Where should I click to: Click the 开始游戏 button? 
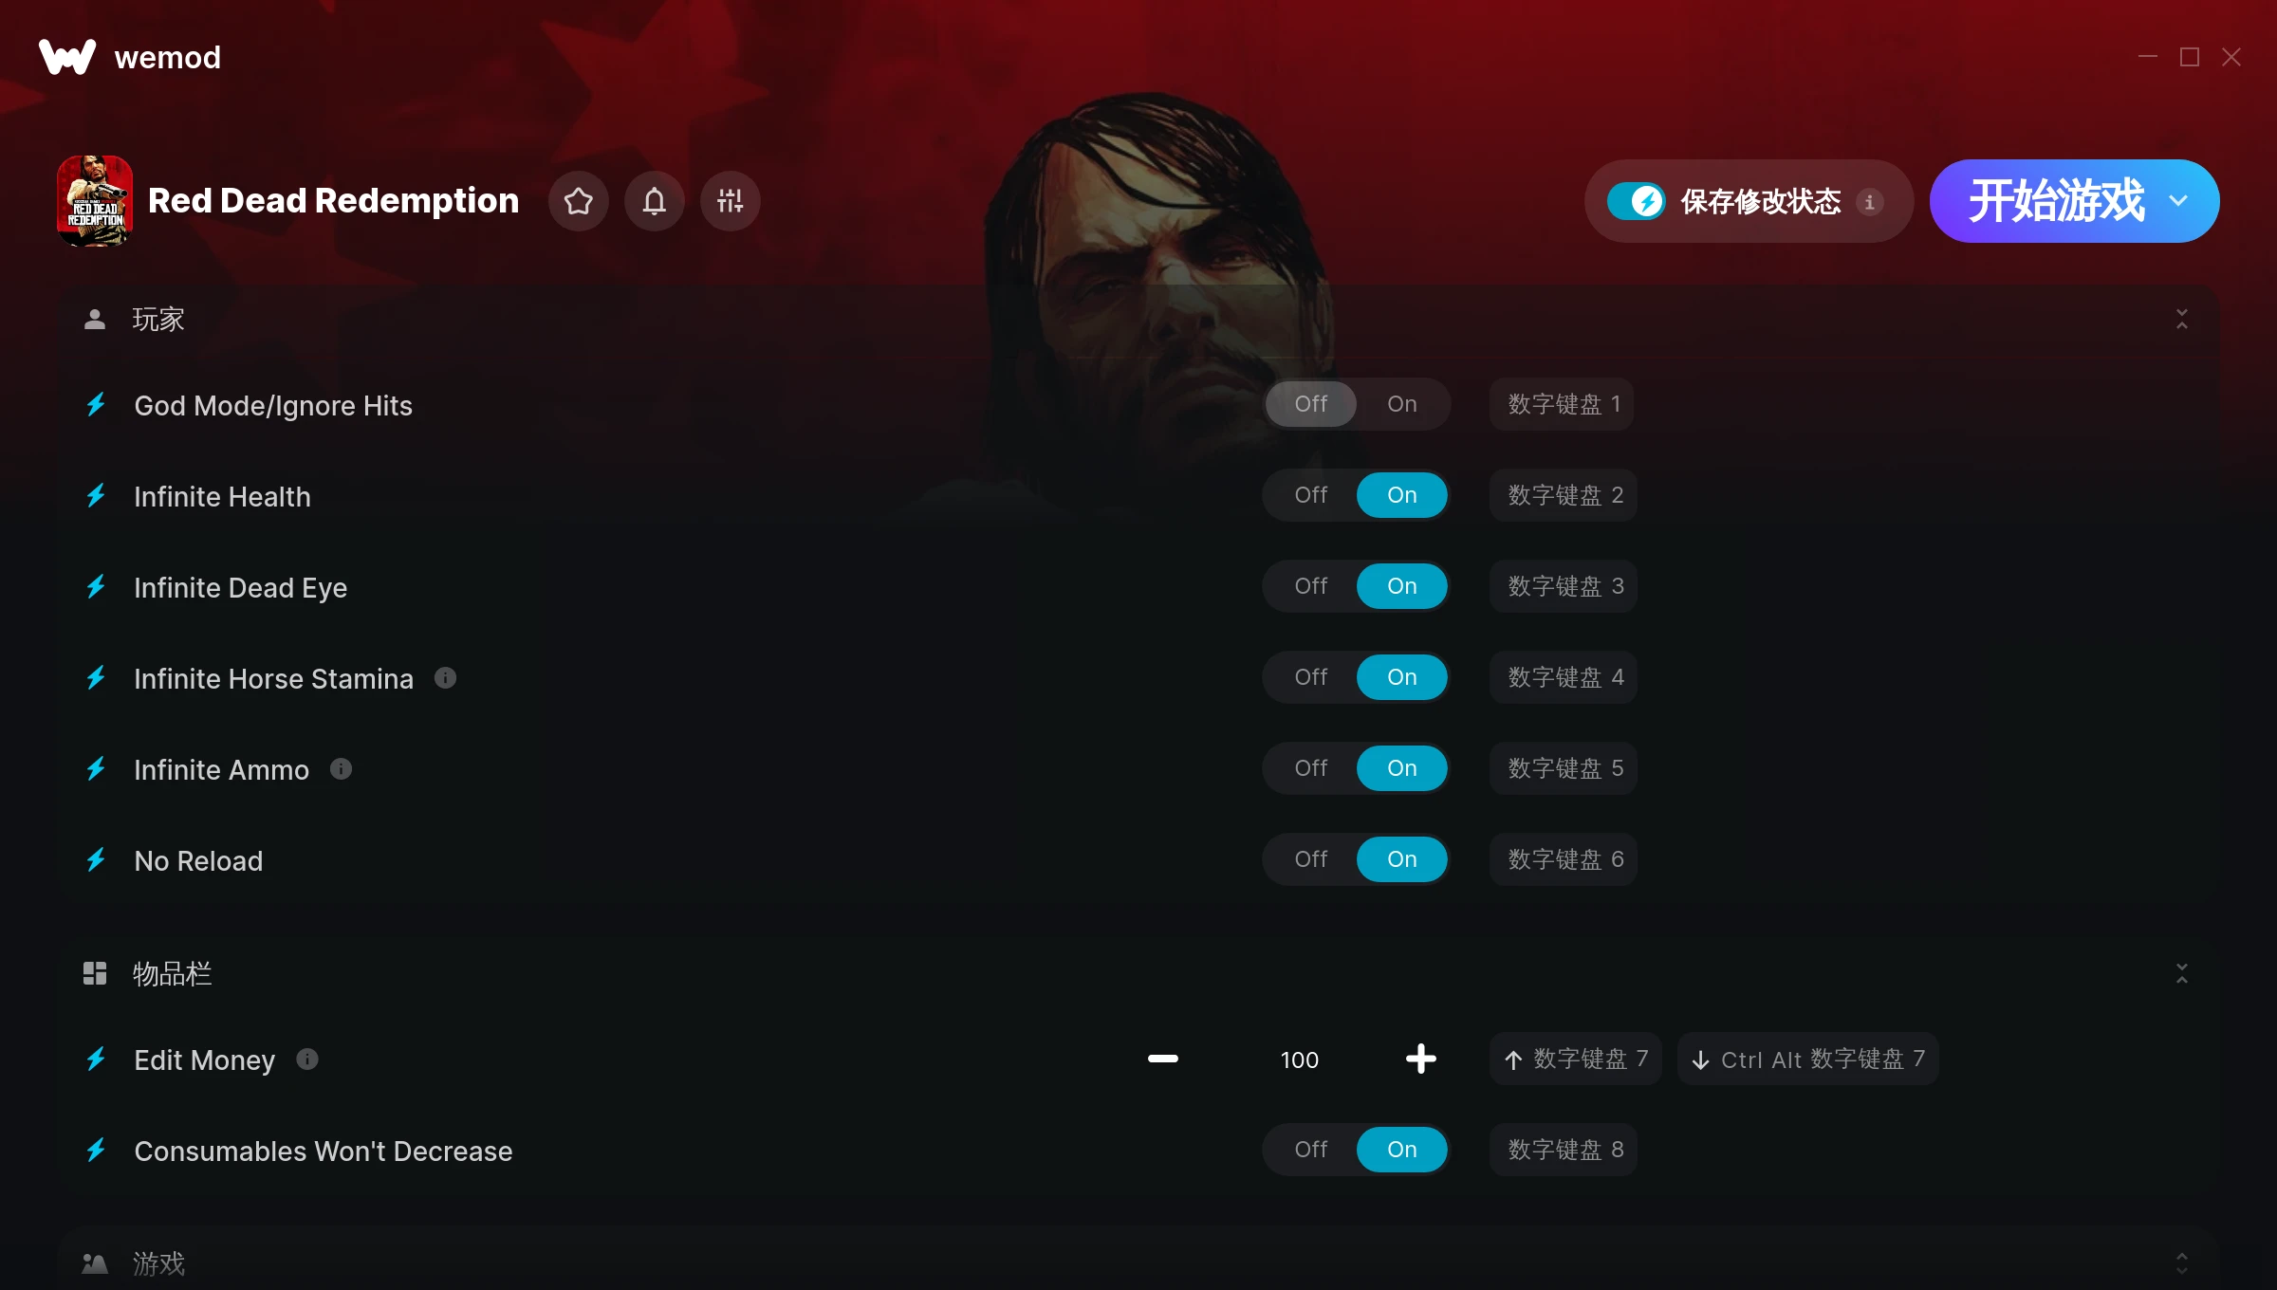coord(2055,201)
